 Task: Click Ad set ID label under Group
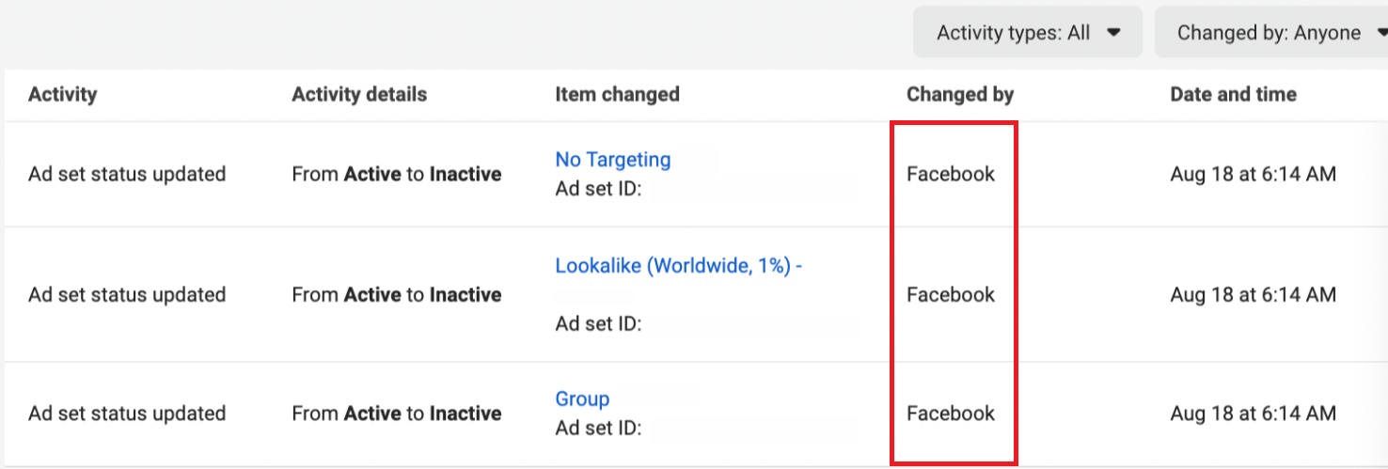(x=598, y=429)
